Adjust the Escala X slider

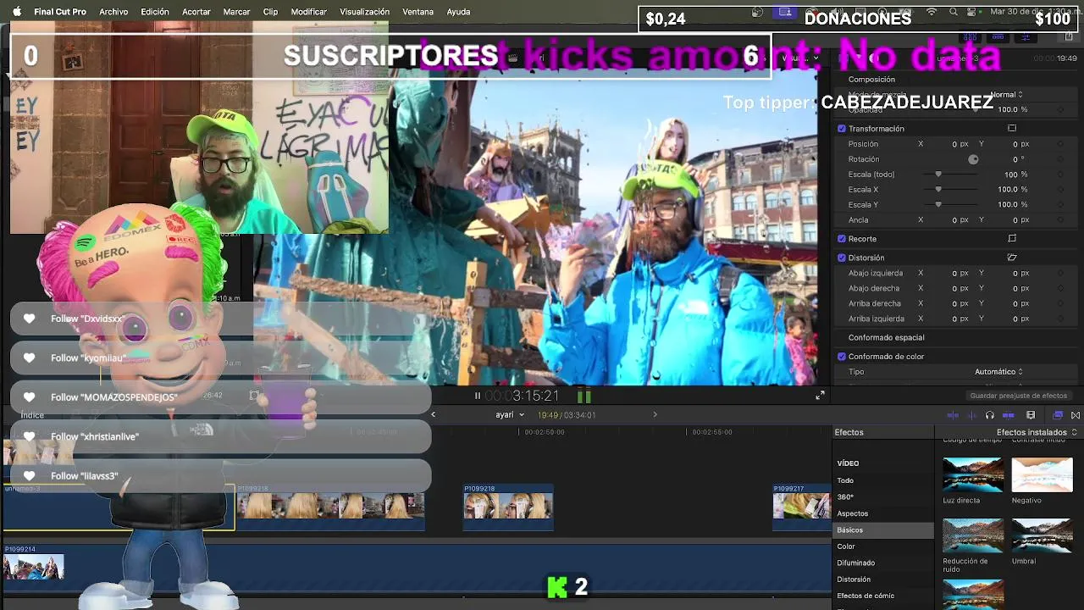[x=938, y=190]
